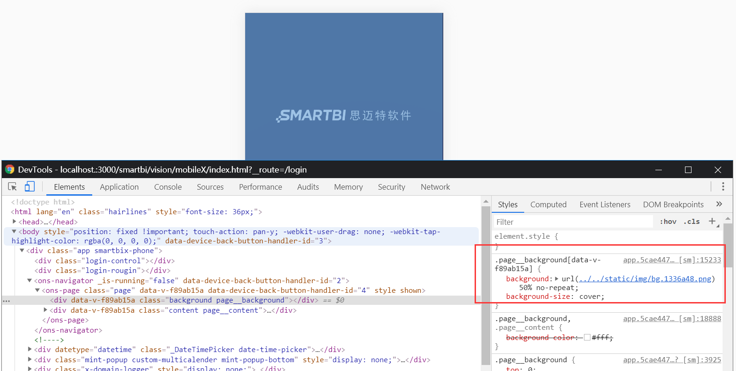Add new style rule plus icon

[712, 222]
